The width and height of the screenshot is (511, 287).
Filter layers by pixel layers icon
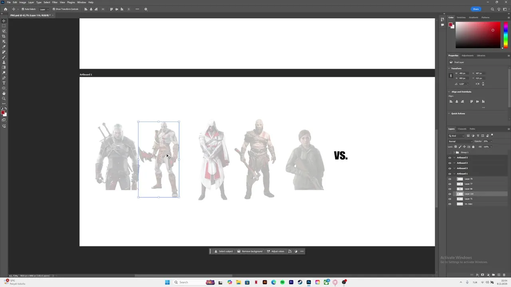click(468, 136)
